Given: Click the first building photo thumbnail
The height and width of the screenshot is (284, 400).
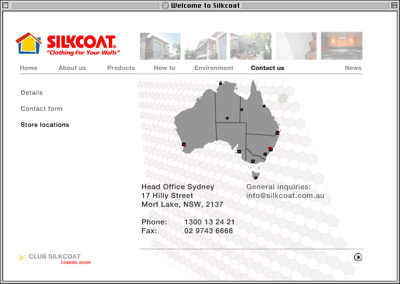Looking at the screenshot, I should tap(160, 46).
